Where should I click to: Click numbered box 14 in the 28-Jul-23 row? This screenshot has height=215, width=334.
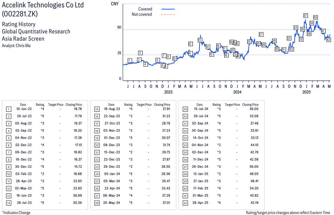click(x=8, y=203)
